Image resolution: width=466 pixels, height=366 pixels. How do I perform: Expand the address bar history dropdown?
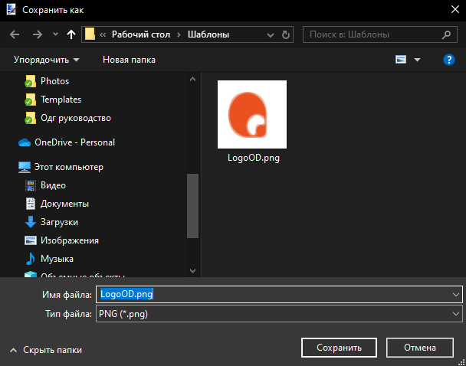coord(271,35)
